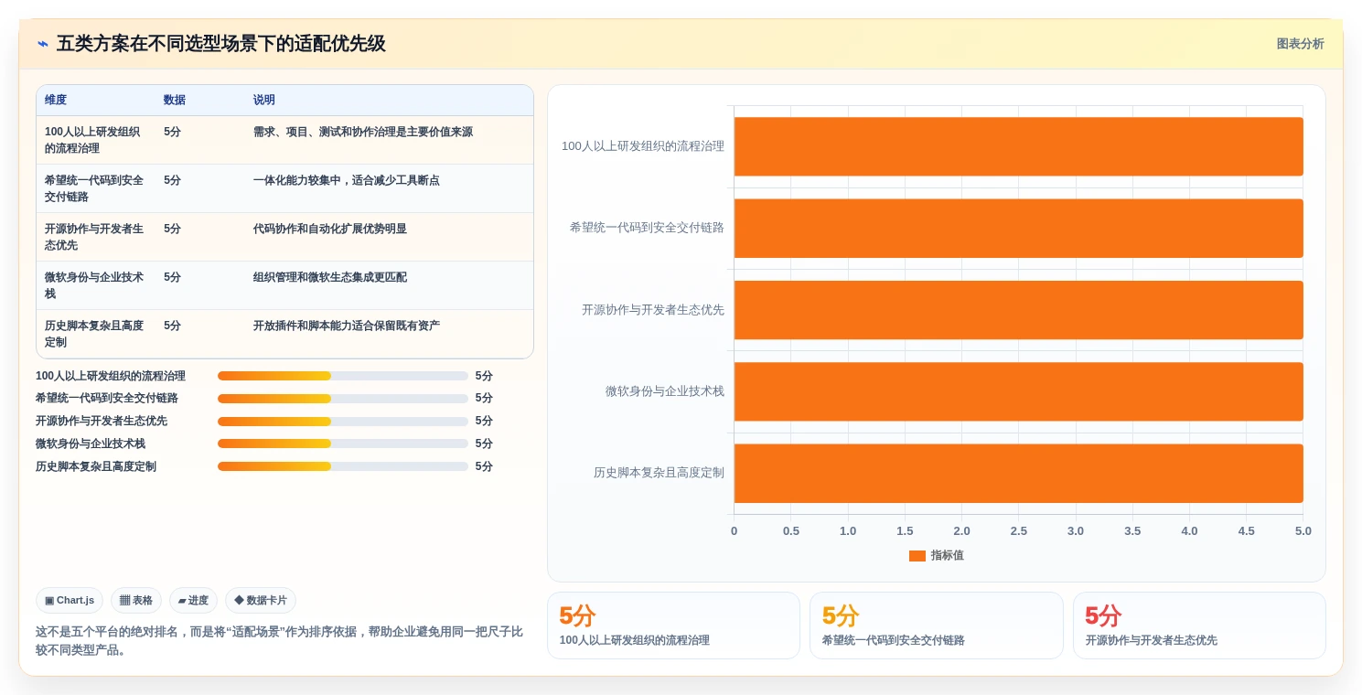Open the orange 5分 card for 100人以上研发组织的流程治理
The height and width of the screenshot is (695, 1362).
click(x=673, y=625)
